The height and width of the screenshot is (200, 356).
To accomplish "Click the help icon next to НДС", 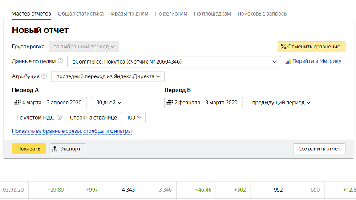I will click(x=59, y=117).
